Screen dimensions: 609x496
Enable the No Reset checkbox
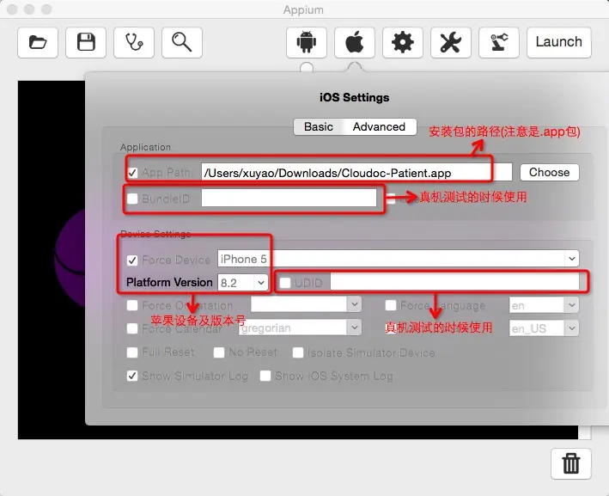(x=219, y=352)
